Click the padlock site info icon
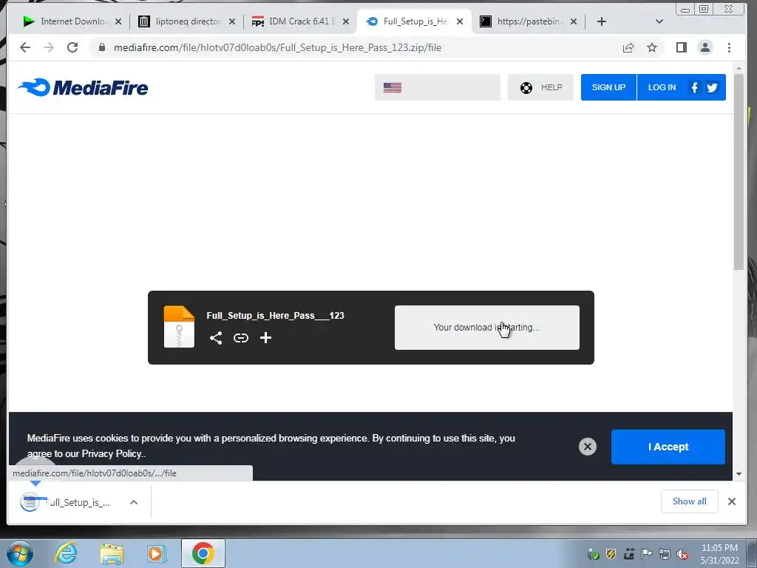 click(102, 47)
